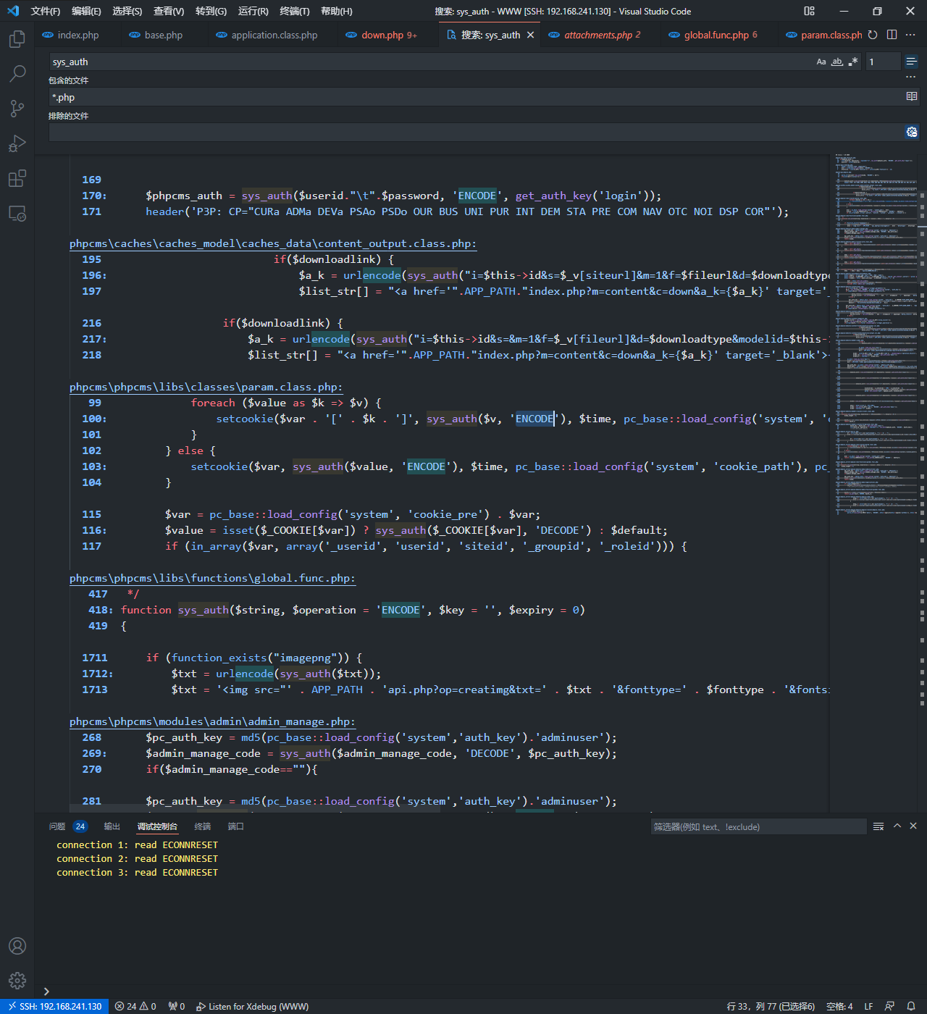Open the Remote Explorer view
Image resolution: width=927 pixels, height=1014 pixels.
17,214
